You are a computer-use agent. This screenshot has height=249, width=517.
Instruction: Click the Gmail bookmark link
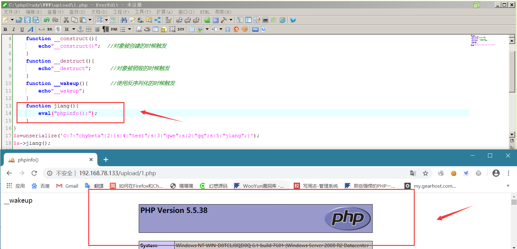tap(67, 186)
